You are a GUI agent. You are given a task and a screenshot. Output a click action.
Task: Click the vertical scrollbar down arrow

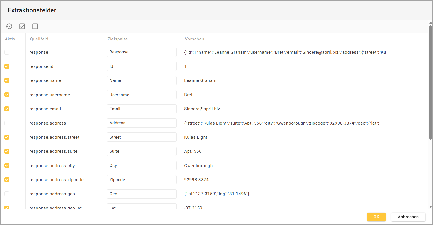click(x=430, y=207)
